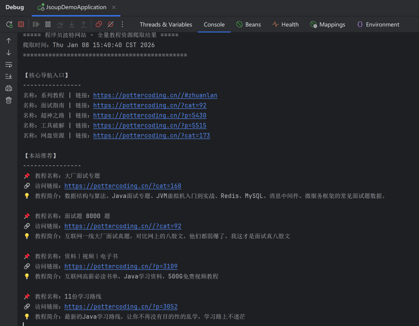419x326 pixels.
Task: Switch to Threads & Variables tab
Action: [166, 24]
